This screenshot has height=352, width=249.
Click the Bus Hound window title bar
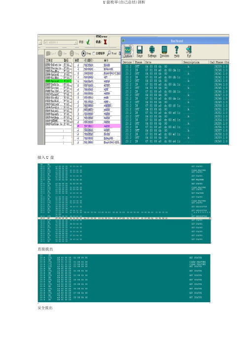coord(175,41)
